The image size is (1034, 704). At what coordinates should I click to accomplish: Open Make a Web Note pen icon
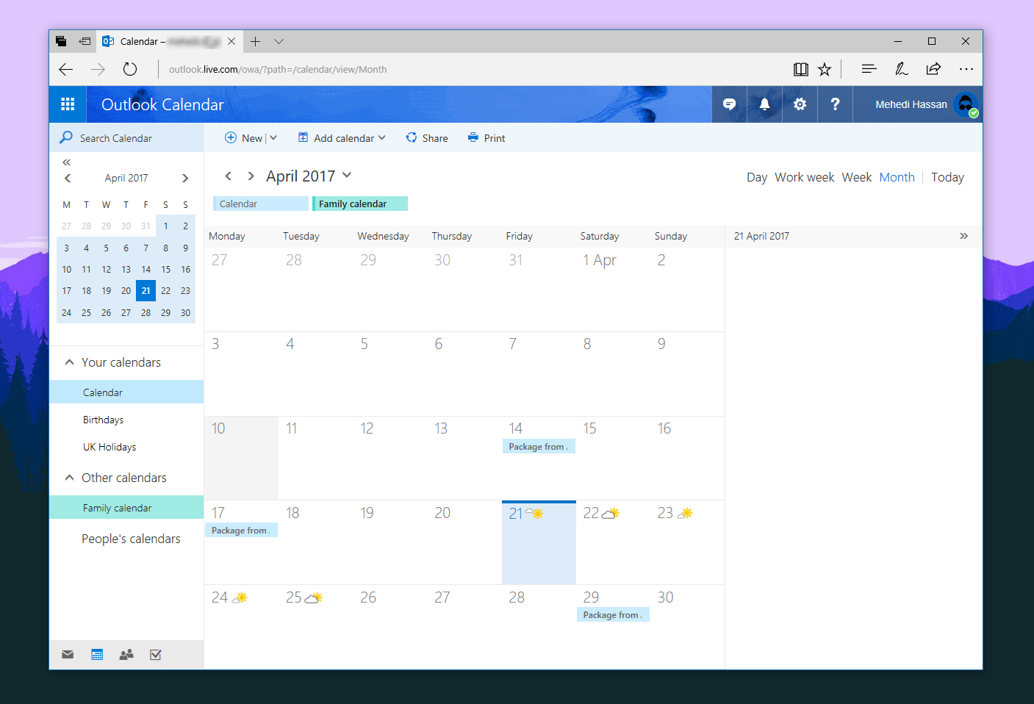[901, 69]
